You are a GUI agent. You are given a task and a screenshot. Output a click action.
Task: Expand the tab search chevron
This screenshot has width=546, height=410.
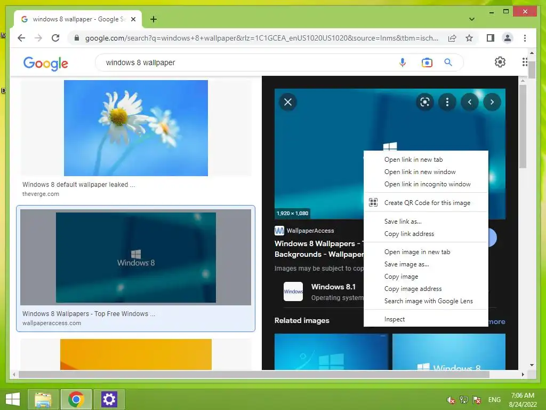pos(471,19)
